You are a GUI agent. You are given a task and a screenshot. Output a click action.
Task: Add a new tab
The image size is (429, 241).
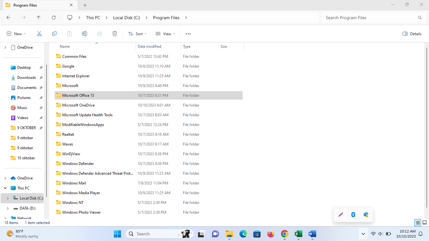pyautogui.click(x=85, y=5)
